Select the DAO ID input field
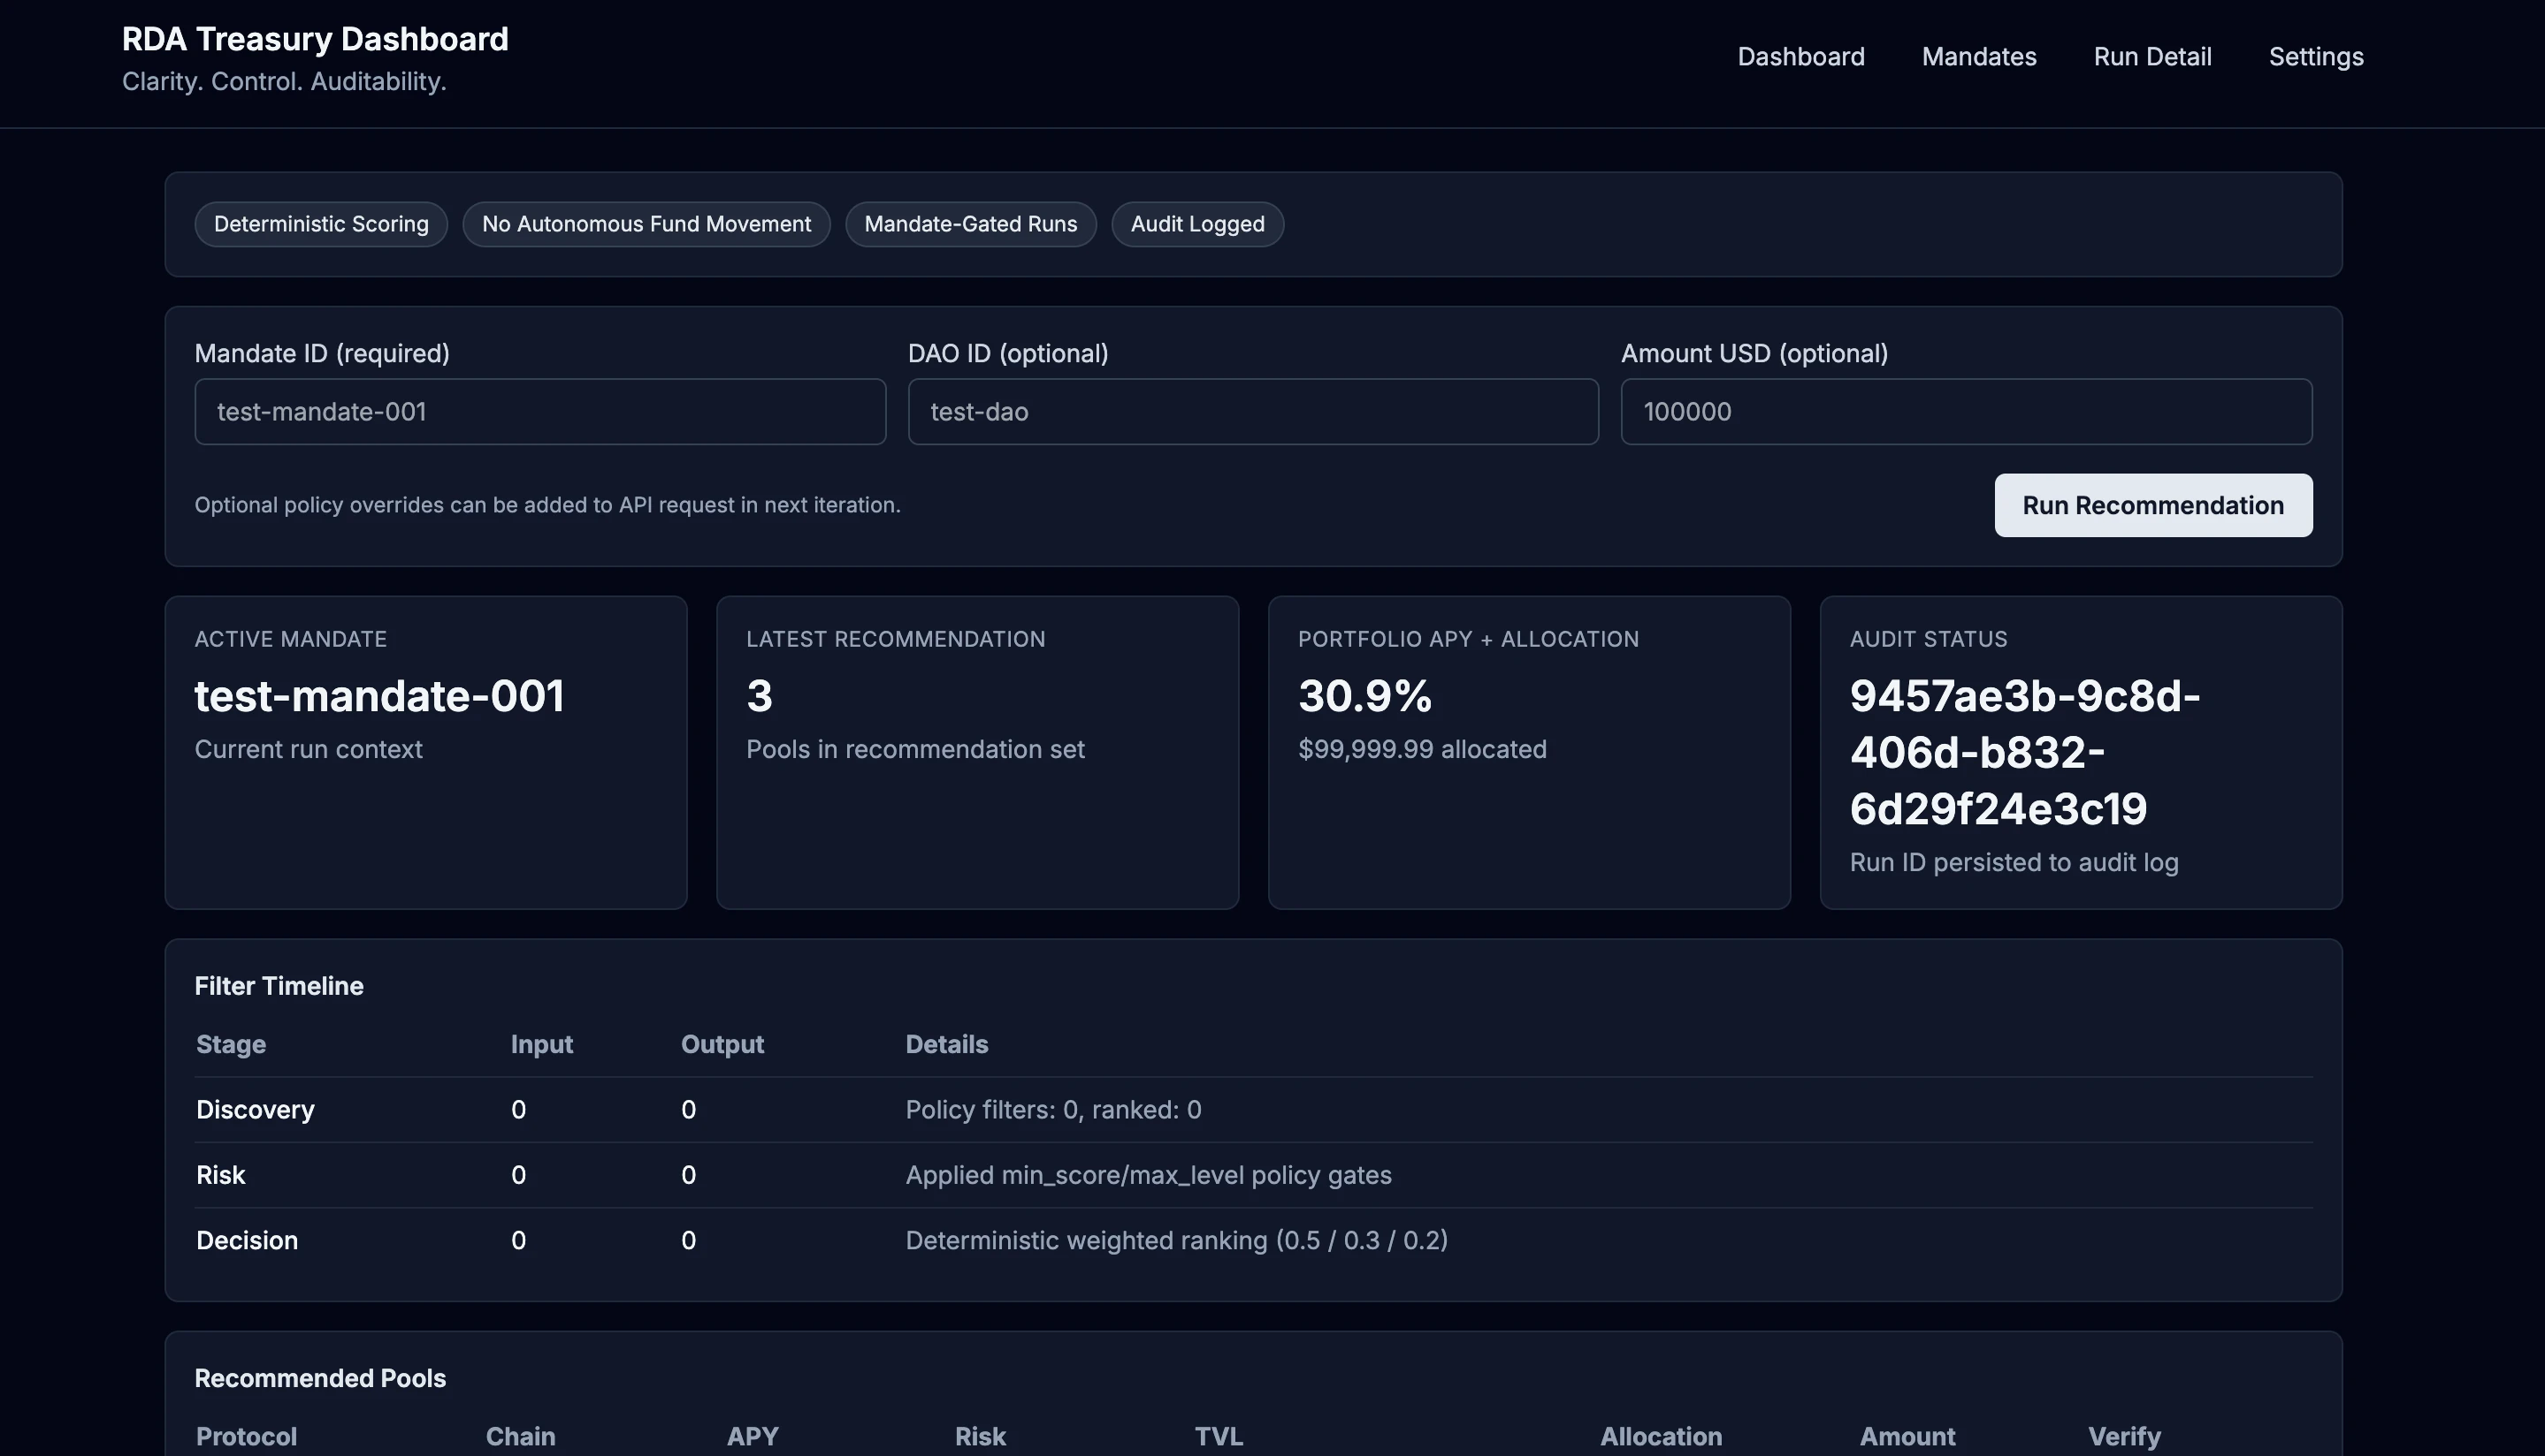2545x1456 pixels. [x=1252, y=411]
